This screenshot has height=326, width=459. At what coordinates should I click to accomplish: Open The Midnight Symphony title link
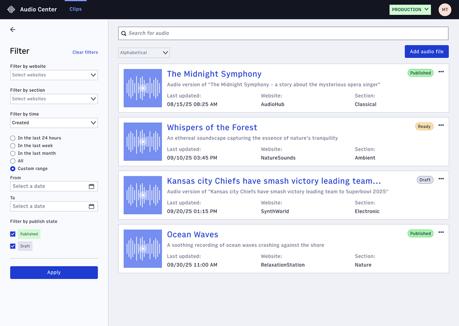click(214, 74)
